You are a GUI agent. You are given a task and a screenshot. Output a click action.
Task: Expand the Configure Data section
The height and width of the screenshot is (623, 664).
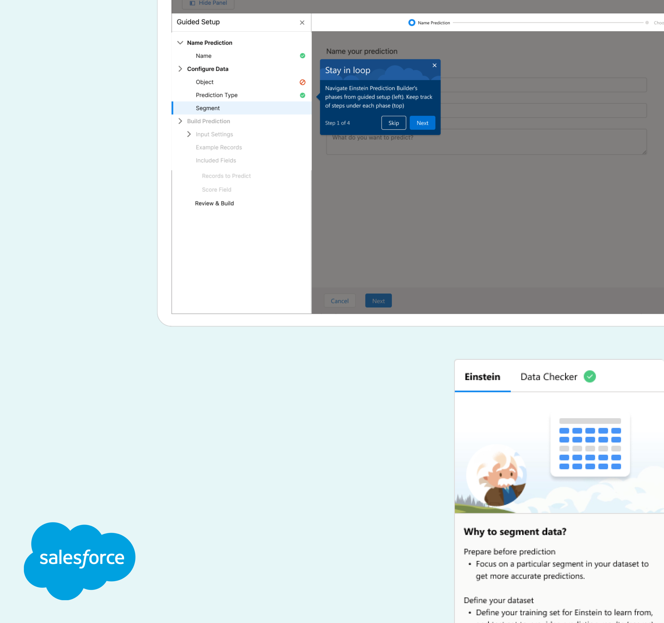click(x=180, y=69)
